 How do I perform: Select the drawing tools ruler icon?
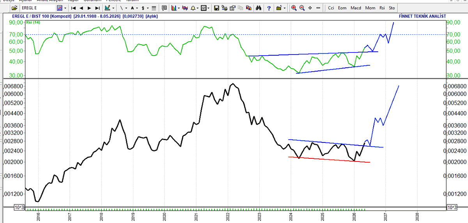tap(107, 8)
